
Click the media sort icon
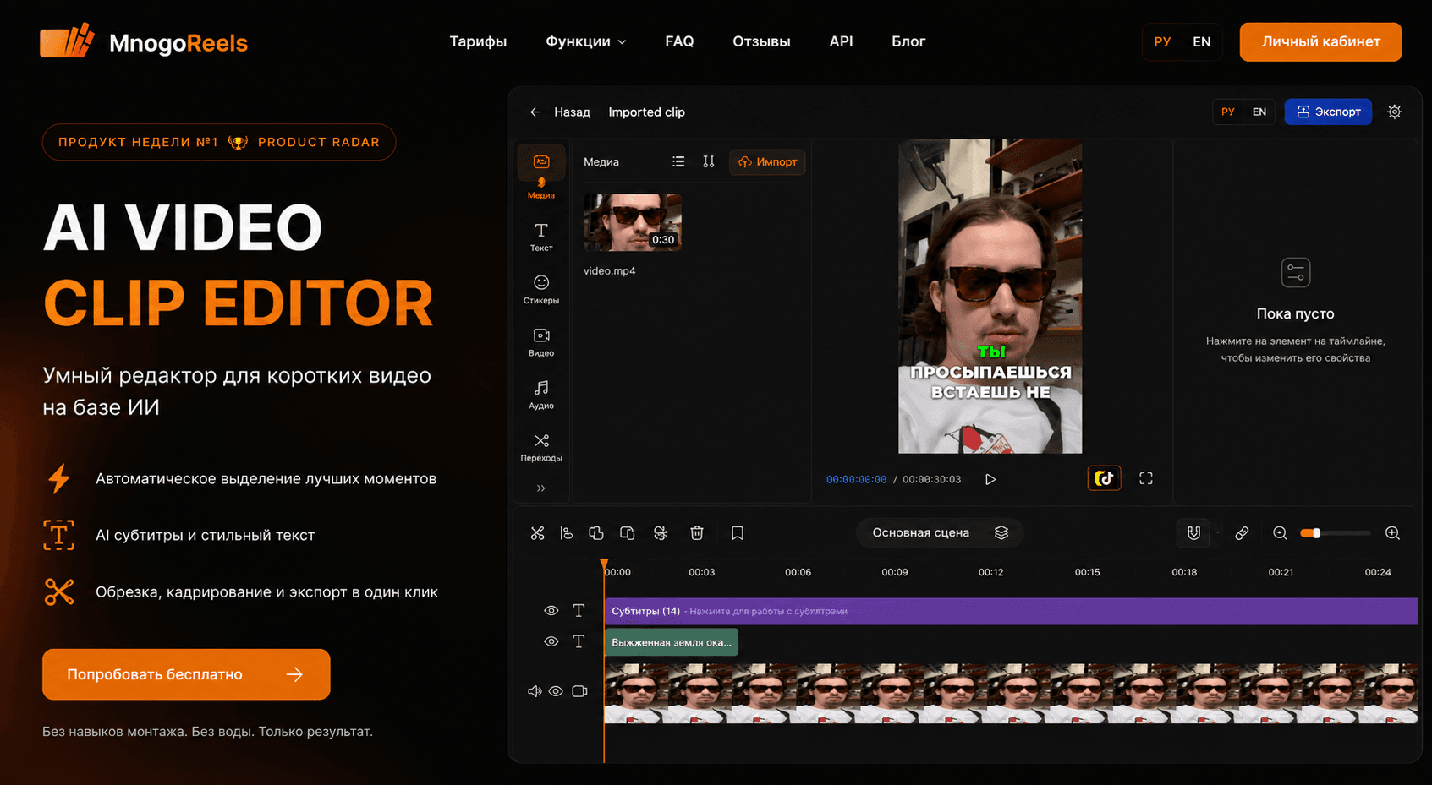coord(709,161)
